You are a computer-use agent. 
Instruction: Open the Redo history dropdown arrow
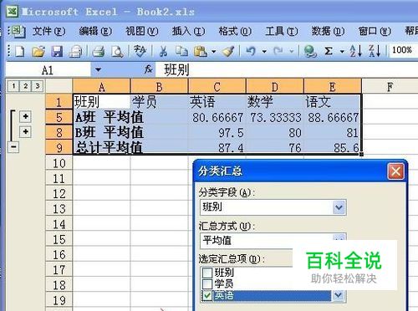pos(292,52)
